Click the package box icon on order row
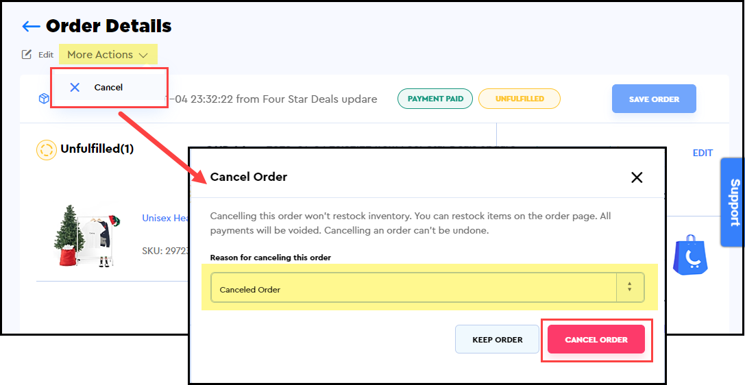This screenshot has width=745, height=385. (44, 99)
